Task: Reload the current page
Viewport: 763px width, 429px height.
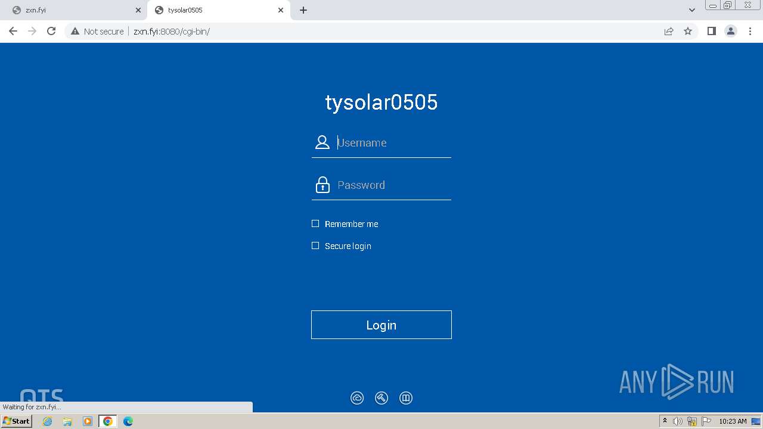Action: point(51,31)
